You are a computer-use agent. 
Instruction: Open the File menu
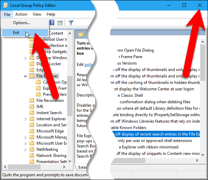coord(7,14)
